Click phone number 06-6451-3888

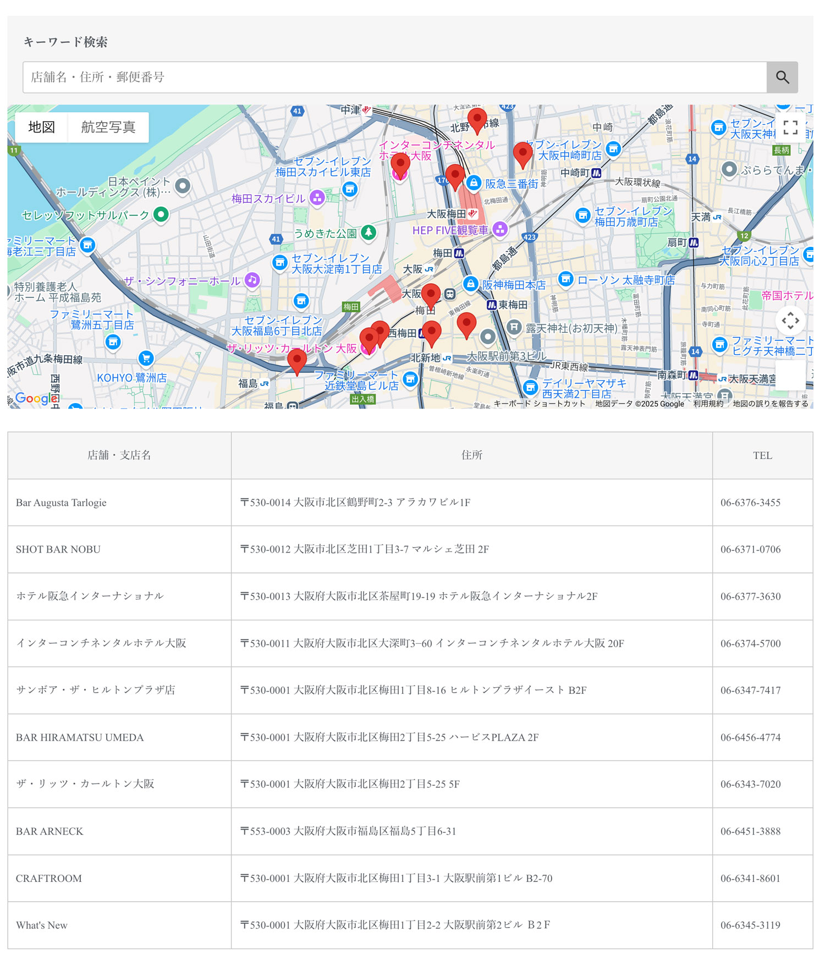(751, 831)
